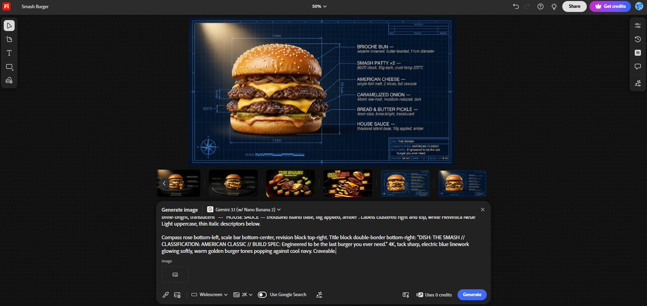Screen dimensions: 647x306
Task: Click the undo arrow icon
Action: click(x=515, y=6)
